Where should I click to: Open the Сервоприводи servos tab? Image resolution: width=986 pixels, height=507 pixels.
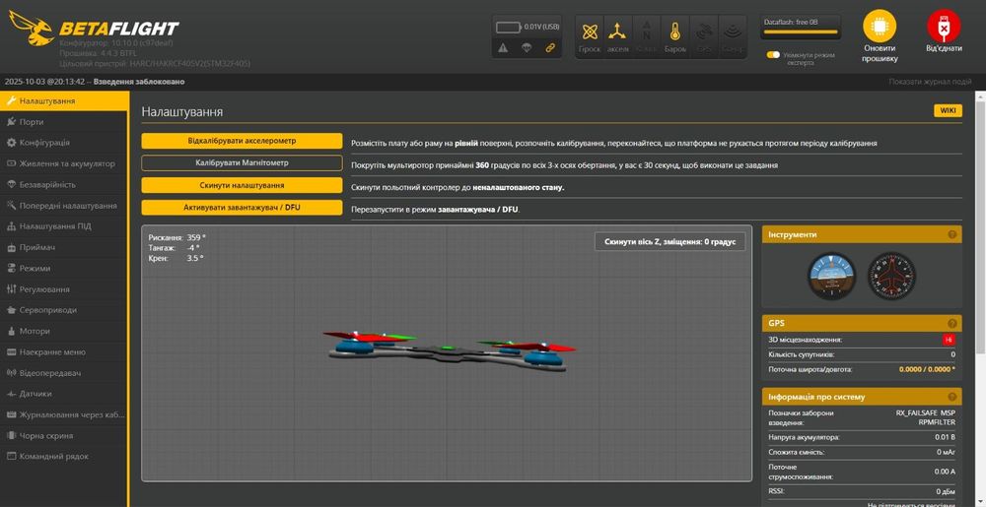click(x=64, y=310)
